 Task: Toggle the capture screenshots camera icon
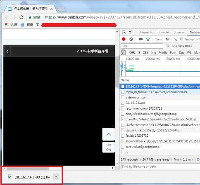pos(141,39)
